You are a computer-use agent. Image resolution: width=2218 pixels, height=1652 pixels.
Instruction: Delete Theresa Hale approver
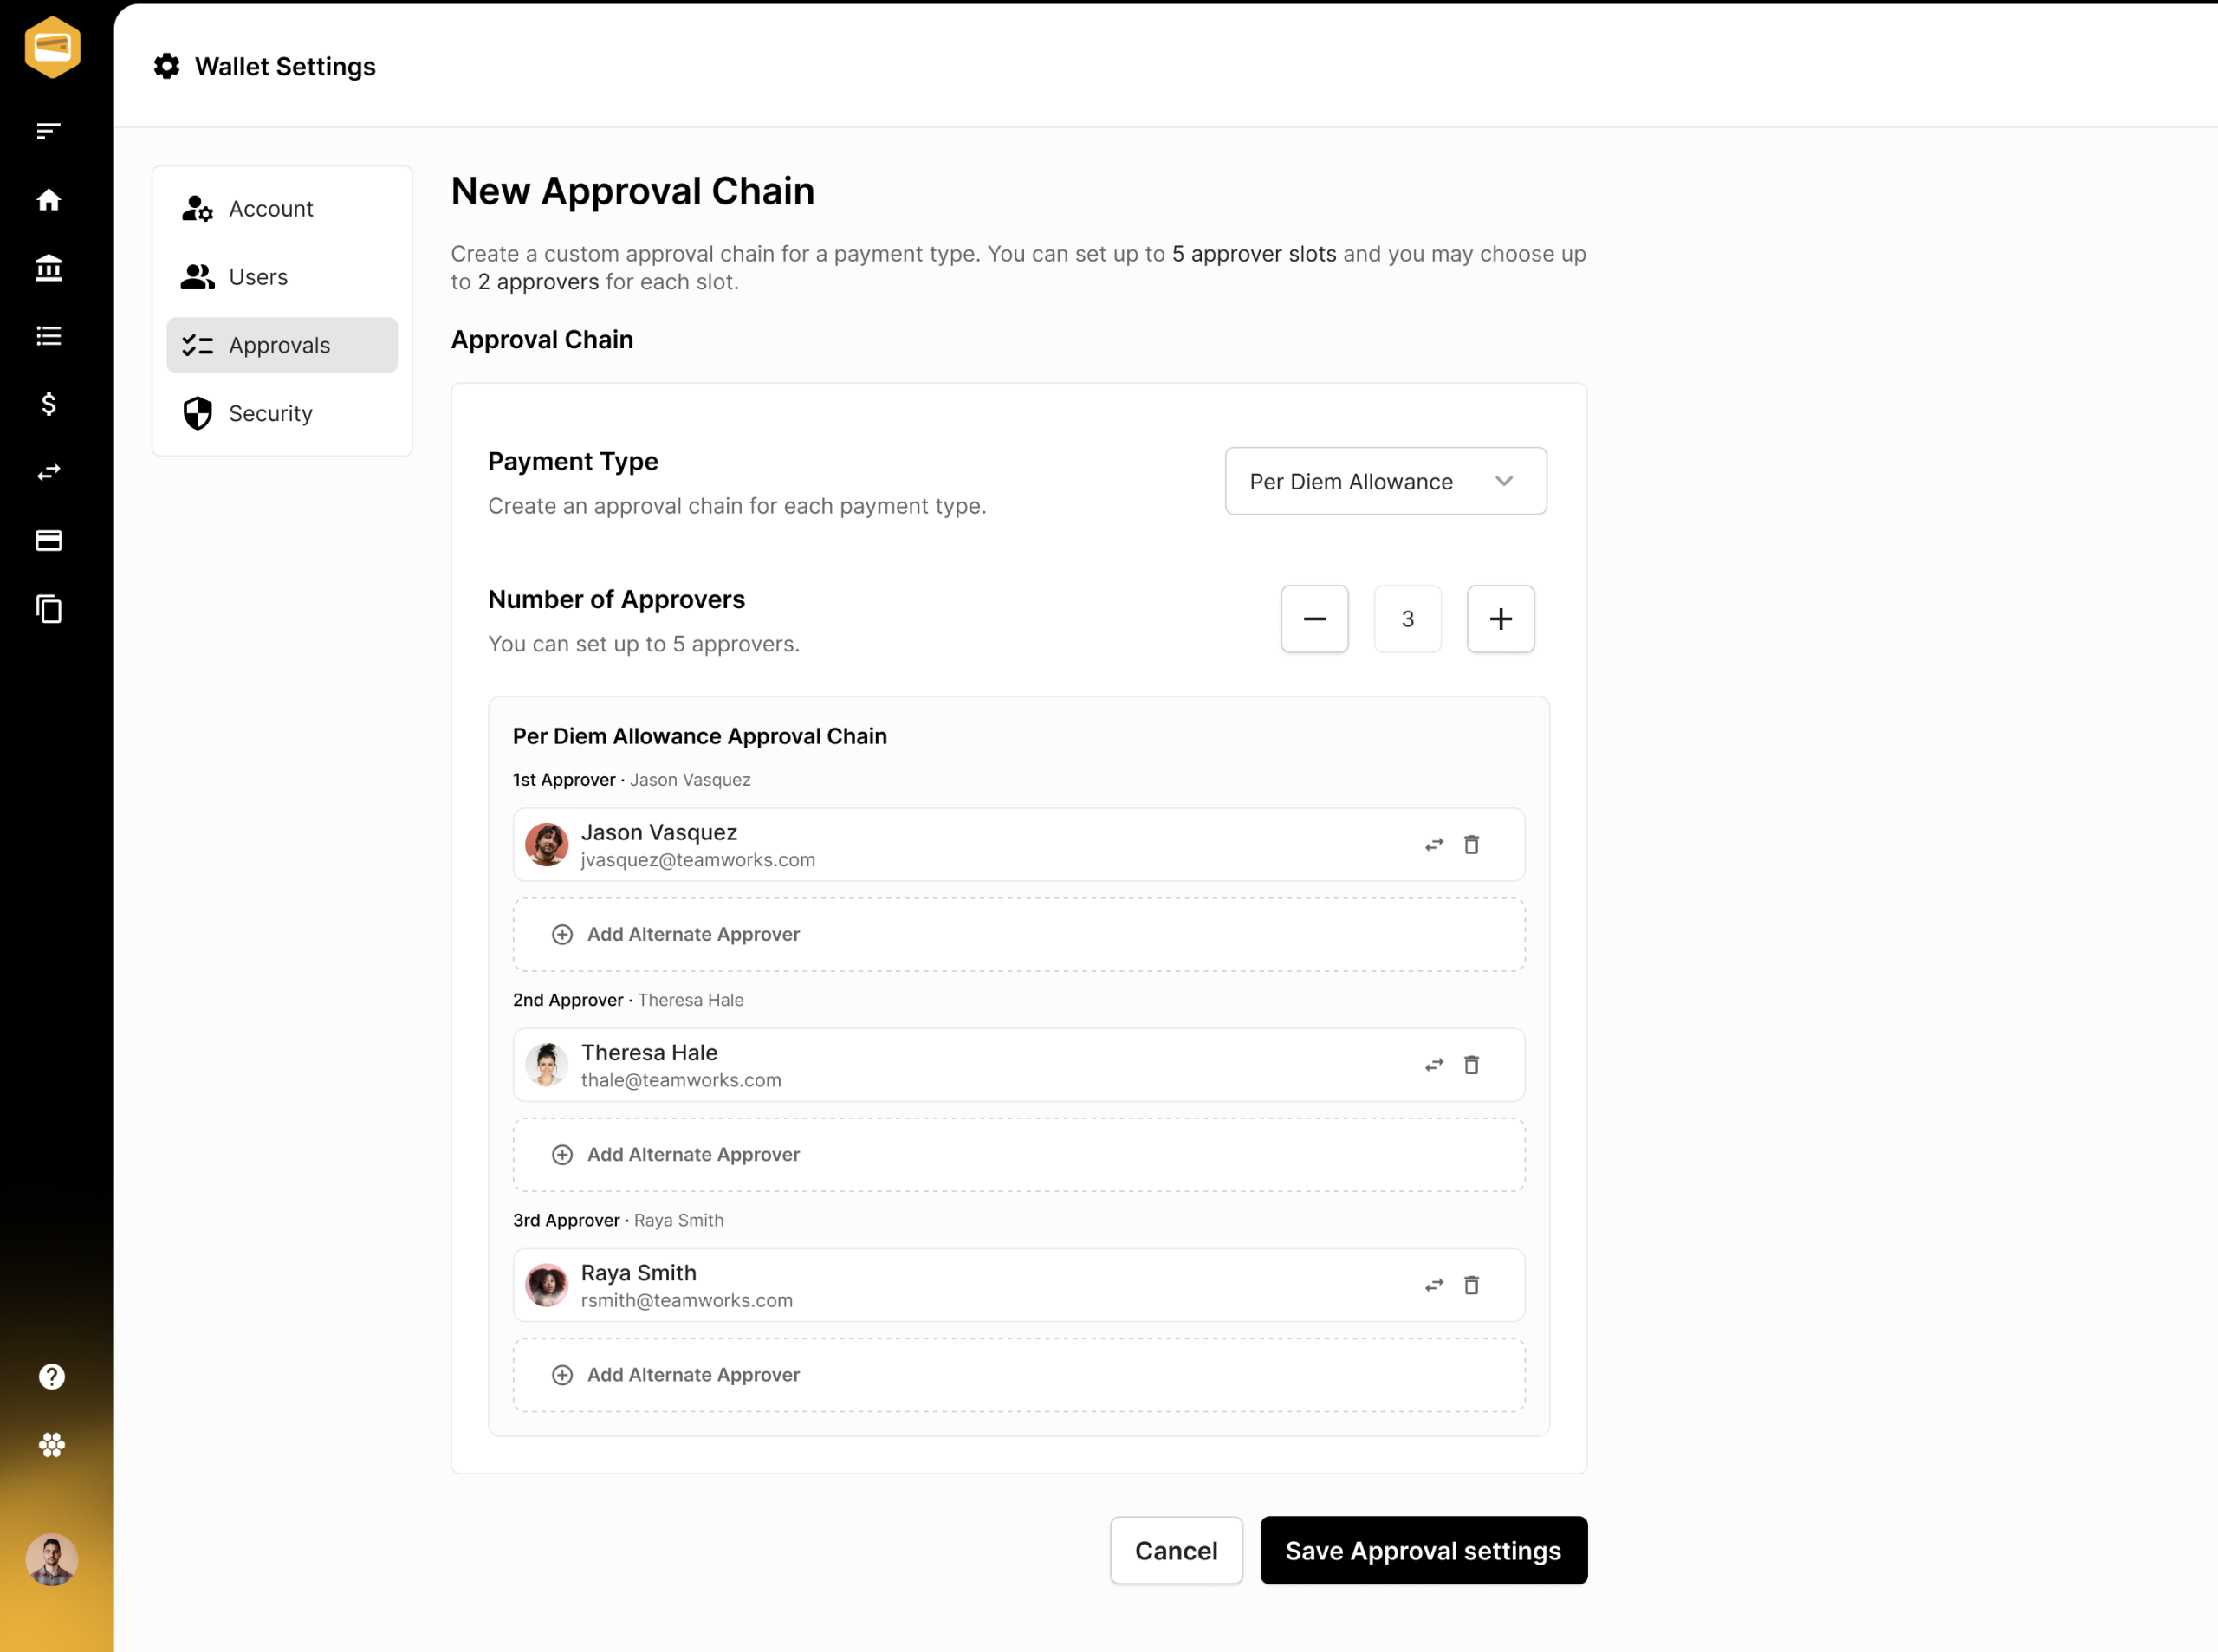[x=1471, y=1065]
